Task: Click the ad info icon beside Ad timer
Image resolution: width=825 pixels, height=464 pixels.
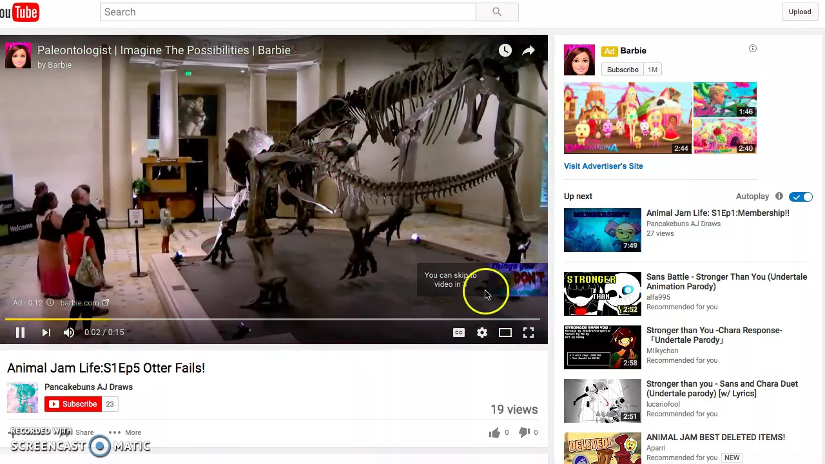Action: pyautogui.click(x=50, y=303)
